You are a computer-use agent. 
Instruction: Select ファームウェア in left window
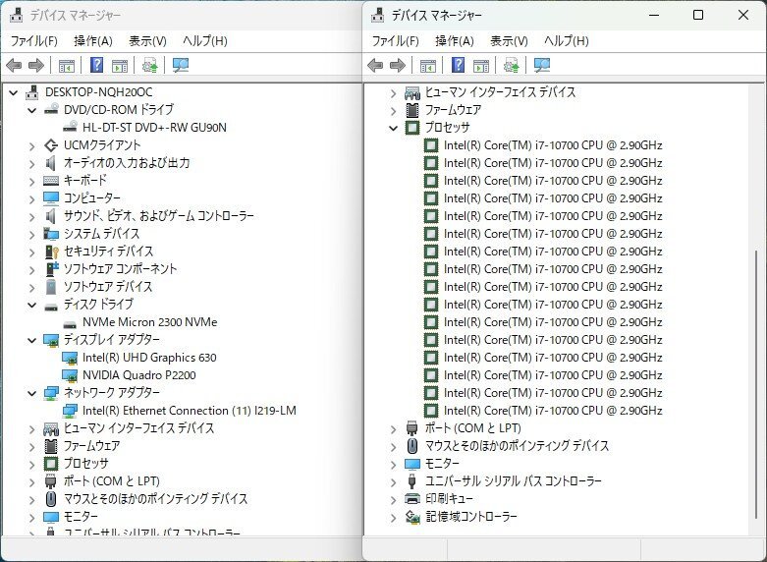91,445
